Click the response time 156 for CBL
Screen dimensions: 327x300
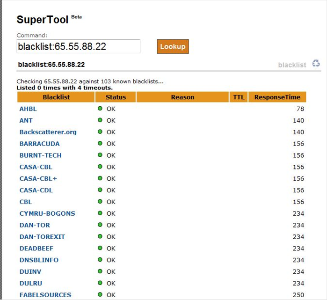point(298,202)
